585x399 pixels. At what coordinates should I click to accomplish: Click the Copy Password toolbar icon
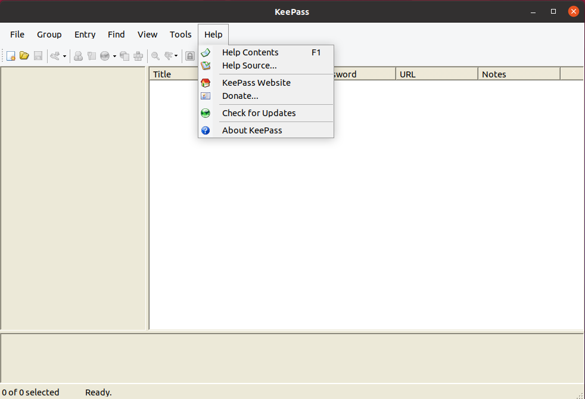(91, 56)
